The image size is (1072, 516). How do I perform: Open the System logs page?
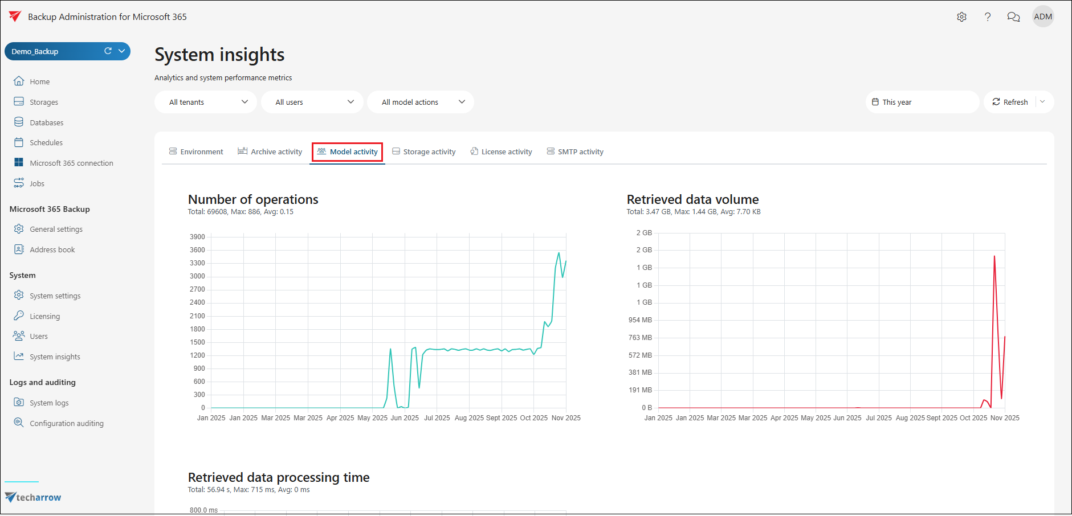[x=49, y=403]
